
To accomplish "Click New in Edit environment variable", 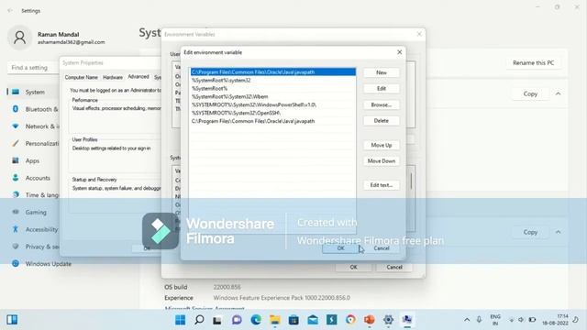I will coord(382,72).
